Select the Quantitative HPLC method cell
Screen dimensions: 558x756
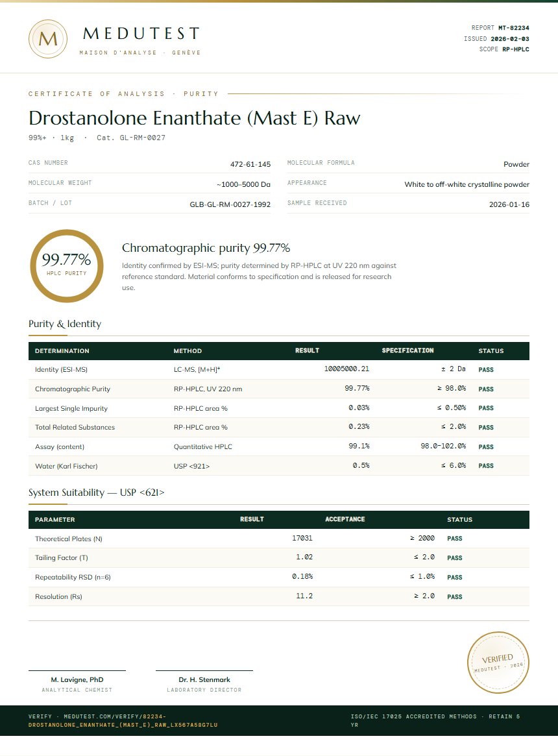click(203, 447)
